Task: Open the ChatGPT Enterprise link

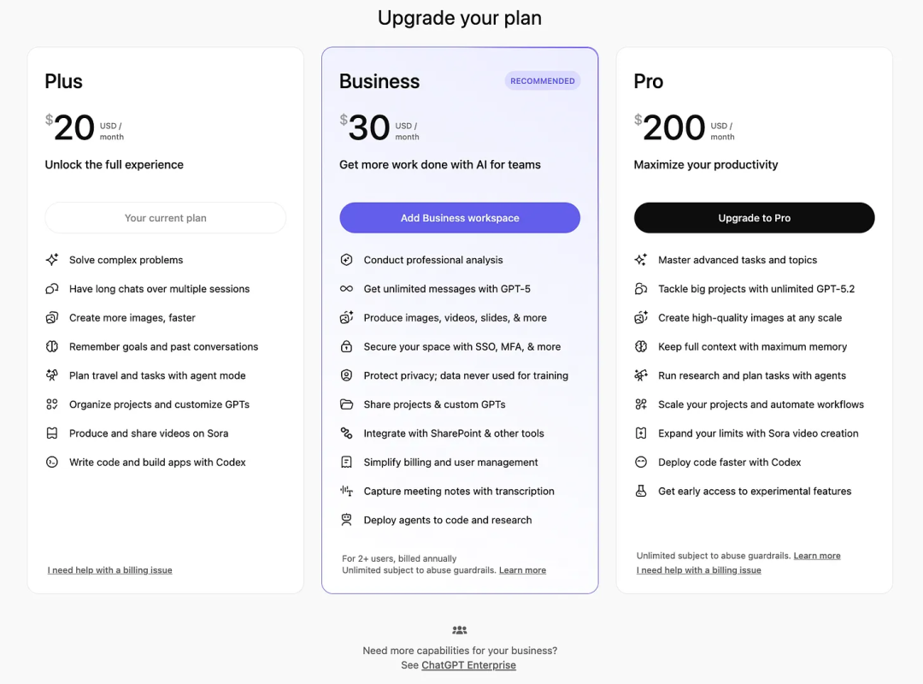Action: (468, 665)
